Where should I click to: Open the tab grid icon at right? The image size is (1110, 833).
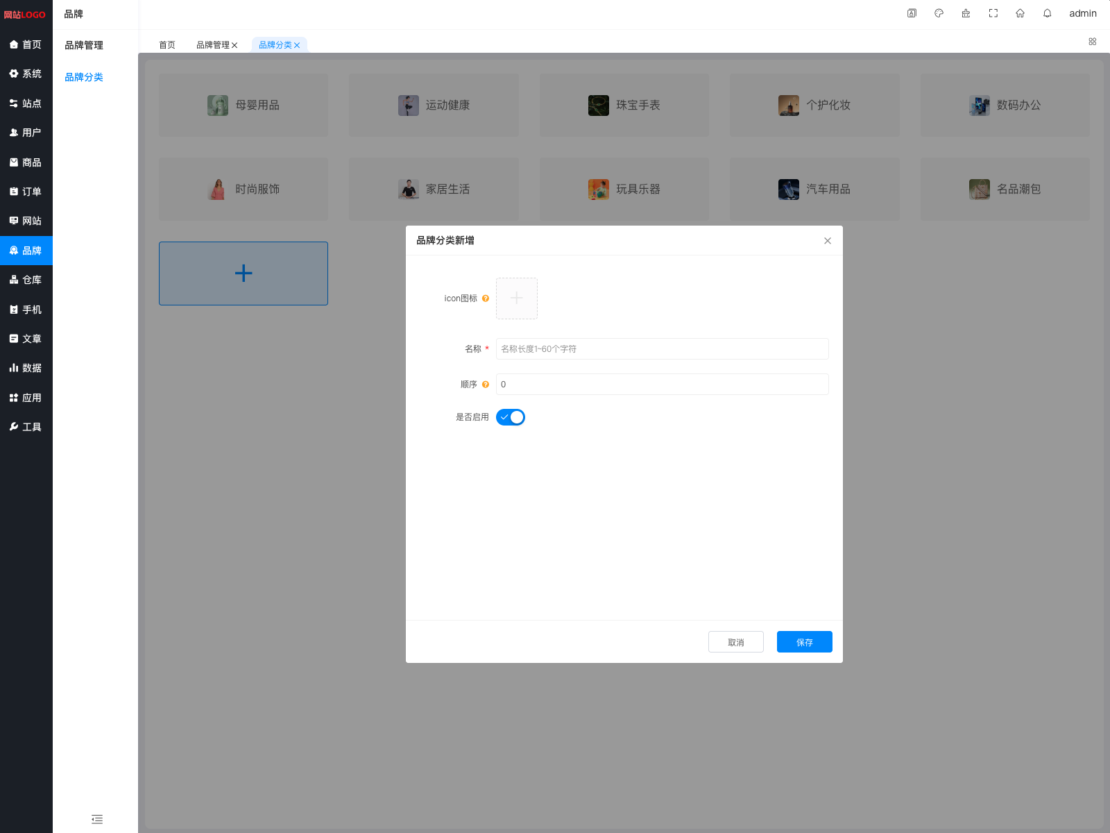[x=1092, y=42]
